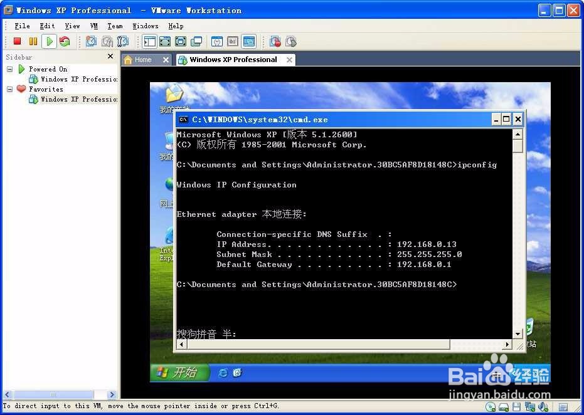The image size is (584, 415).
Task: Suspend the VM using the yellow pause icon
Action: pyautogui.click(x=33, y=41)
